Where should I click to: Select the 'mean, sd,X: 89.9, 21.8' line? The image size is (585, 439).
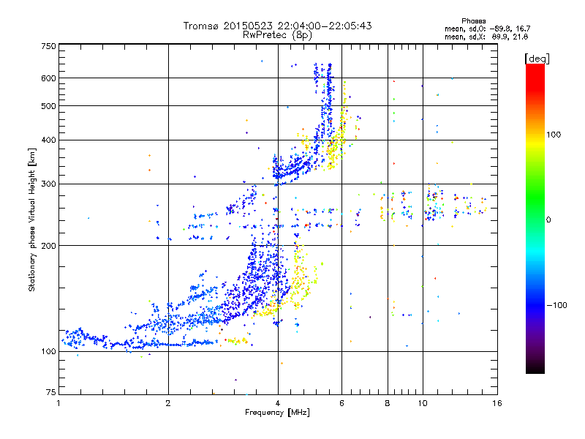(486, 37)
